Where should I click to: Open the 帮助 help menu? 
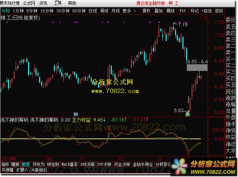click(72, 3)
